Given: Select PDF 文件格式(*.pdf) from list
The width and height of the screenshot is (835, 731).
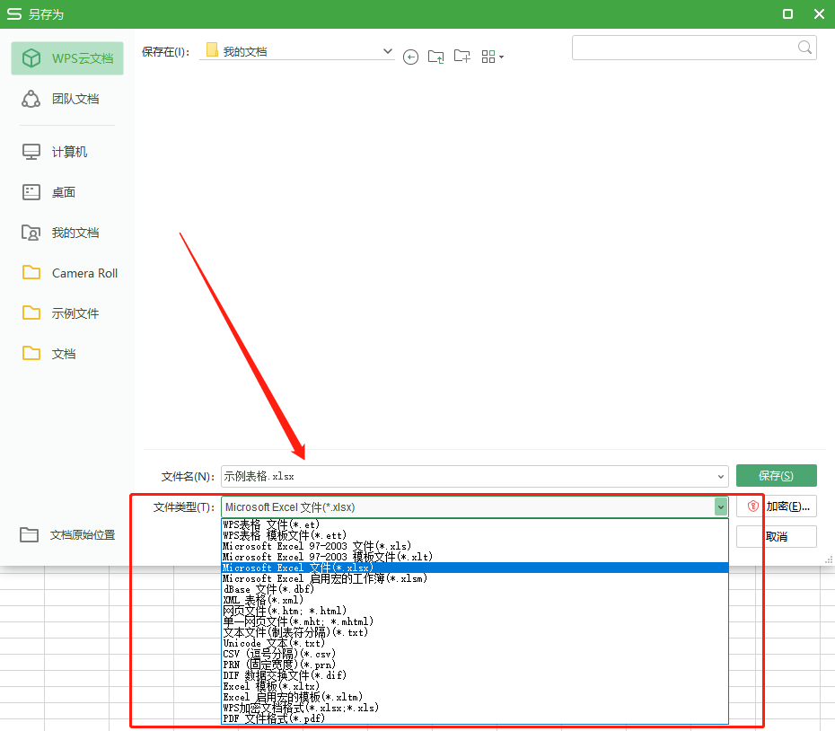Looking at the screenshot, I should [x=274, y=718].
